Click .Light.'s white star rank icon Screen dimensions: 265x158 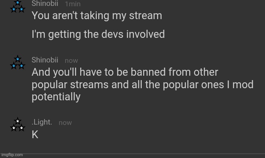tap(17, 125)
